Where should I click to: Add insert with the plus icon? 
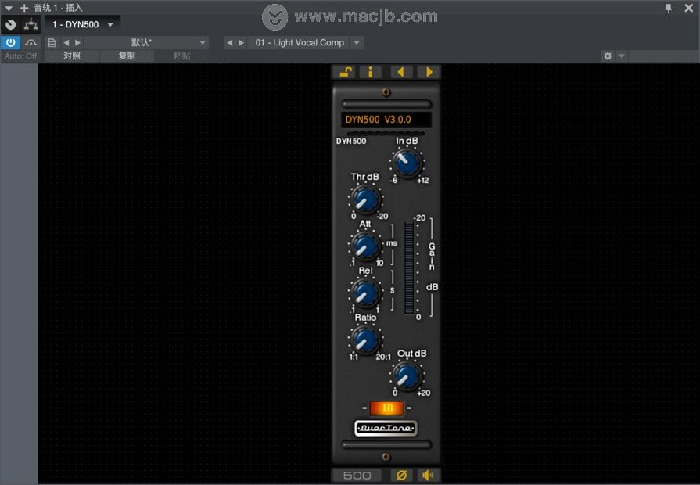[24, 8]
